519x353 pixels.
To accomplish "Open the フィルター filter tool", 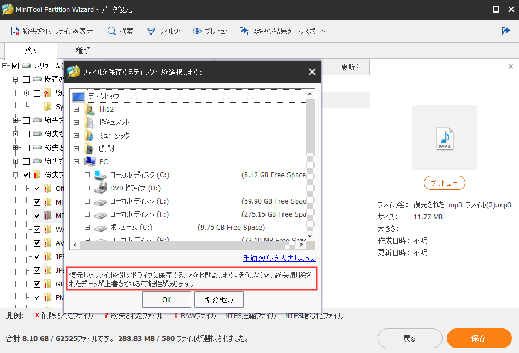I will pos(165,32).
